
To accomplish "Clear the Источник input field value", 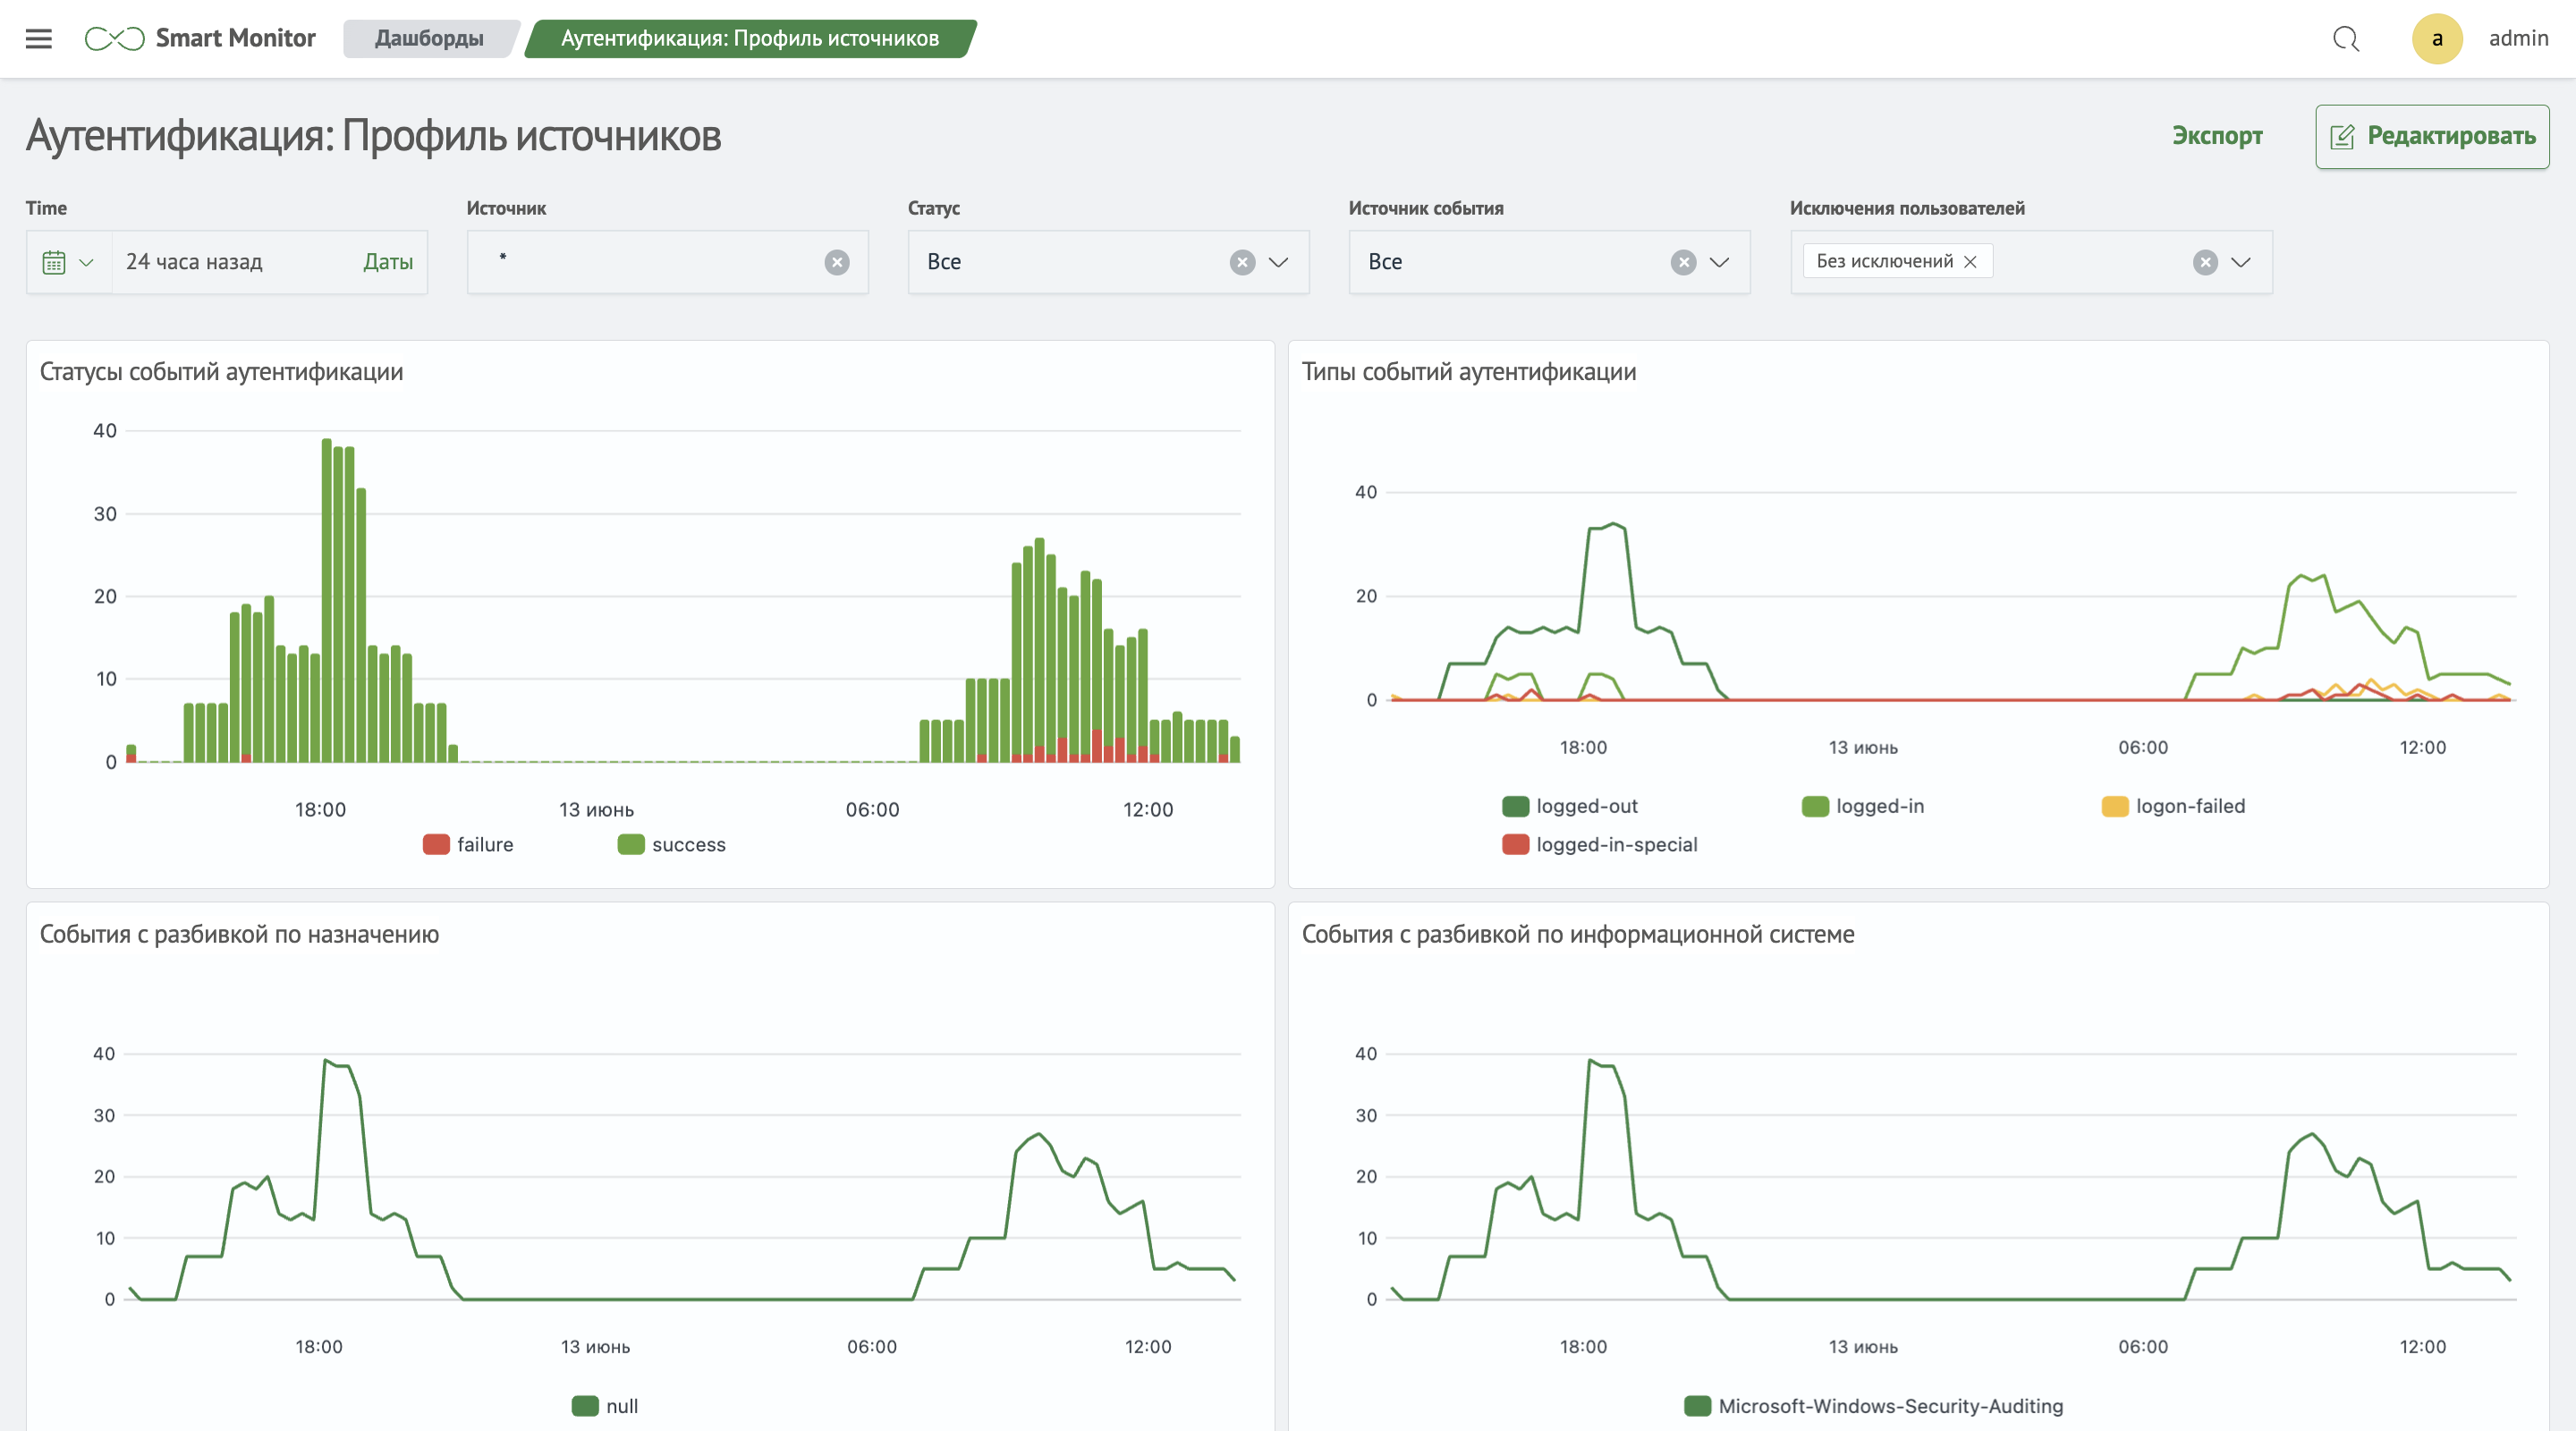I will [836, 262].
